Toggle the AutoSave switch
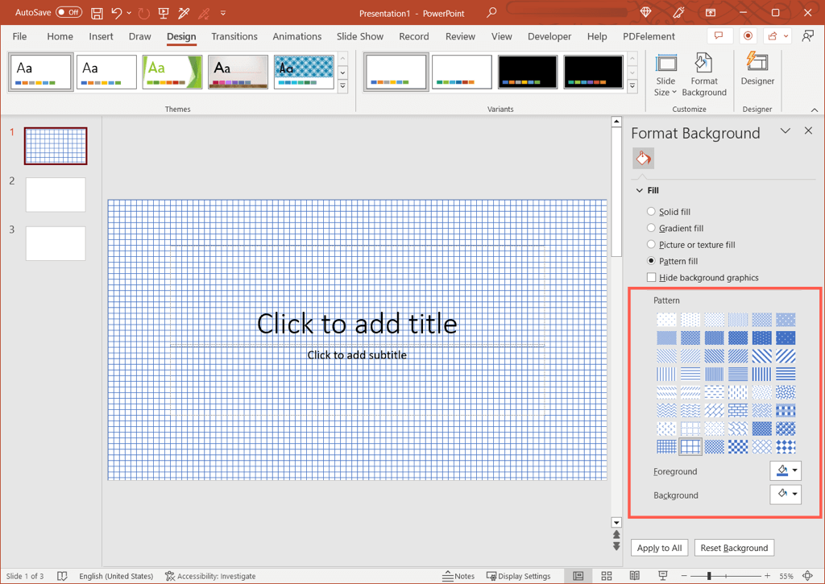 coord(68,13)
